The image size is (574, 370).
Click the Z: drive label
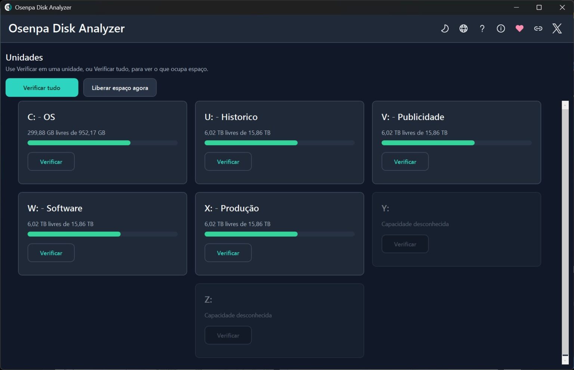coord(208,300)
